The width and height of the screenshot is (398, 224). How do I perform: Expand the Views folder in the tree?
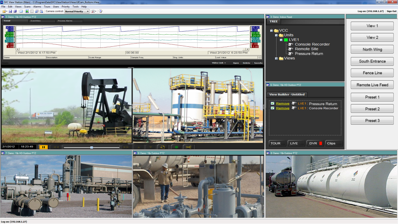click(x=276, y=58)
